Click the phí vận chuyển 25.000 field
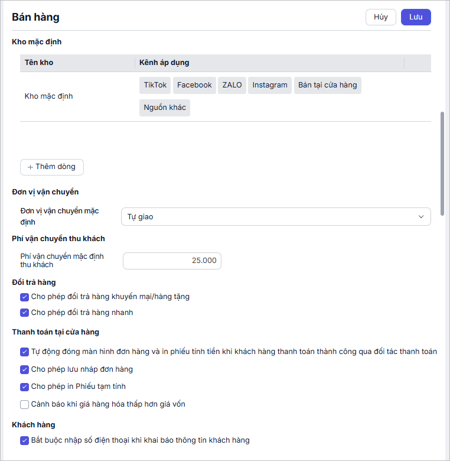Screen dimensions: 450x461 [172, 261]
